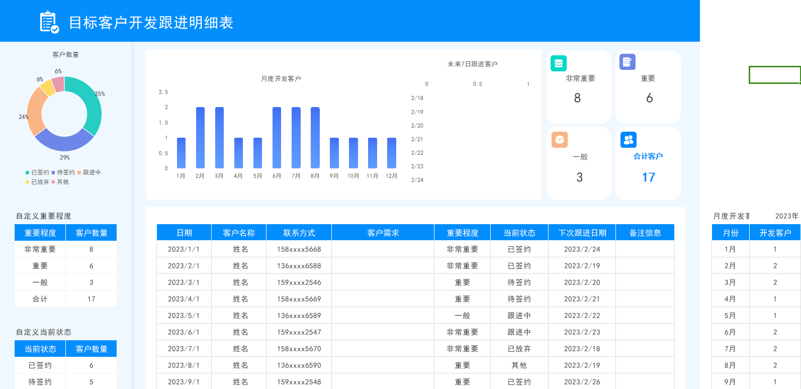
Task: Click the blue 待签约 legend swatch
Action: [53, 172]
